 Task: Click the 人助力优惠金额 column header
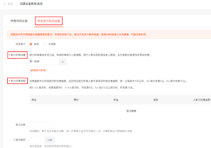click(202, 100)
